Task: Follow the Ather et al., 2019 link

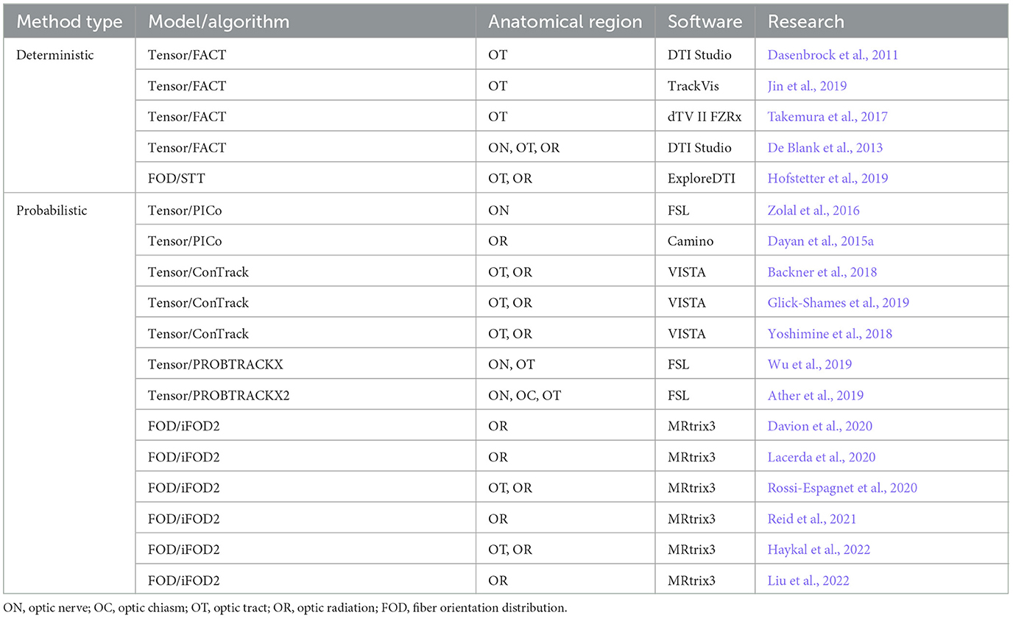Action: (816, 395)
